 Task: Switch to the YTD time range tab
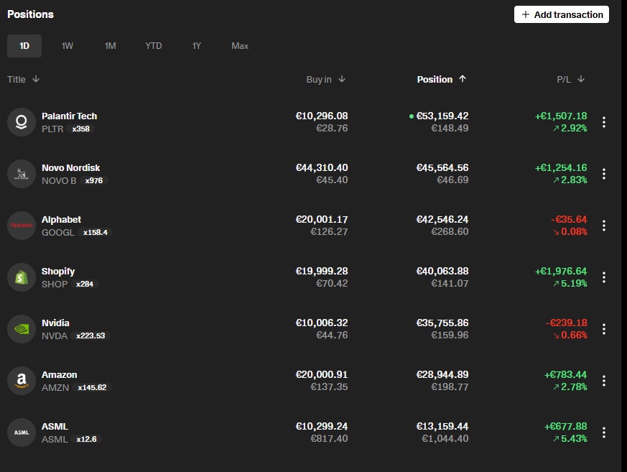(x=154, y=46)
